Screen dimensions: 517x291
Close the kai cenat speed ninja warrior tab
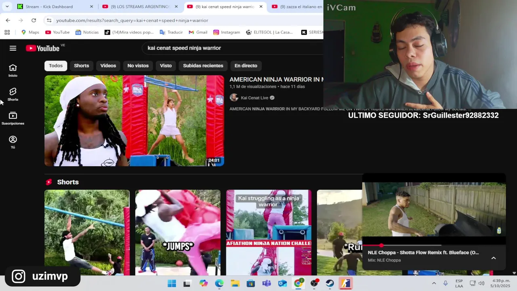(x=261, y=6)
